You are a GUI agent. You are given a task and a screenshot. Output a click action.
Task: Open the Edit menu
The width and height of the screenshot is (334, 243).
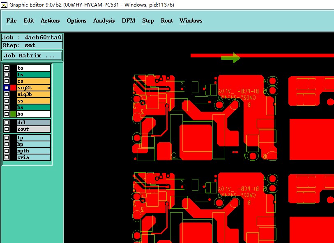coord(29,20)
